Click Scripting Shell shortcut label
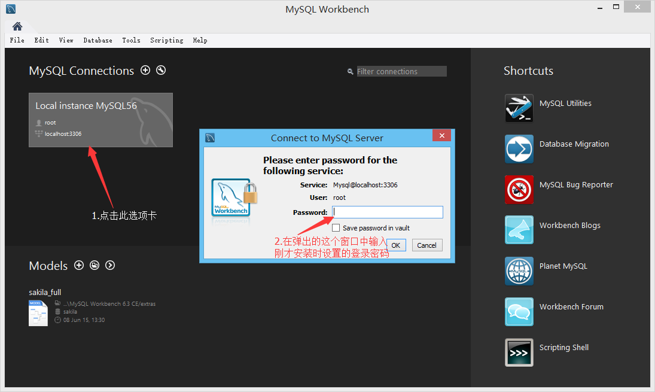 coord(564,348)
